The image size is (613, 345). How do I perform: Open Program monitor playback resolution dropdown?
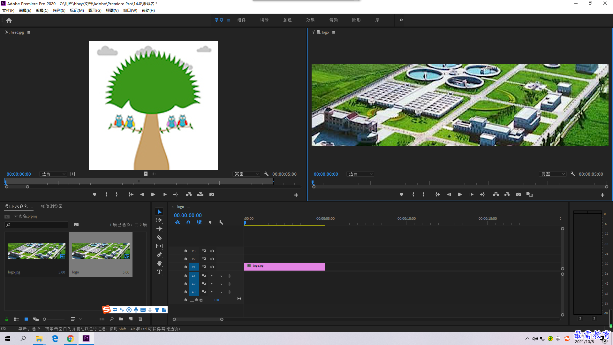(553, 174)
